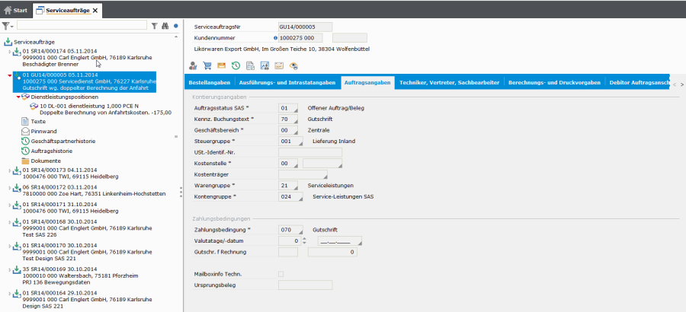Click the calendar window toolbar icon
Image resolution: width=686 pixels, height=312 pixels.
click(279, 66)
